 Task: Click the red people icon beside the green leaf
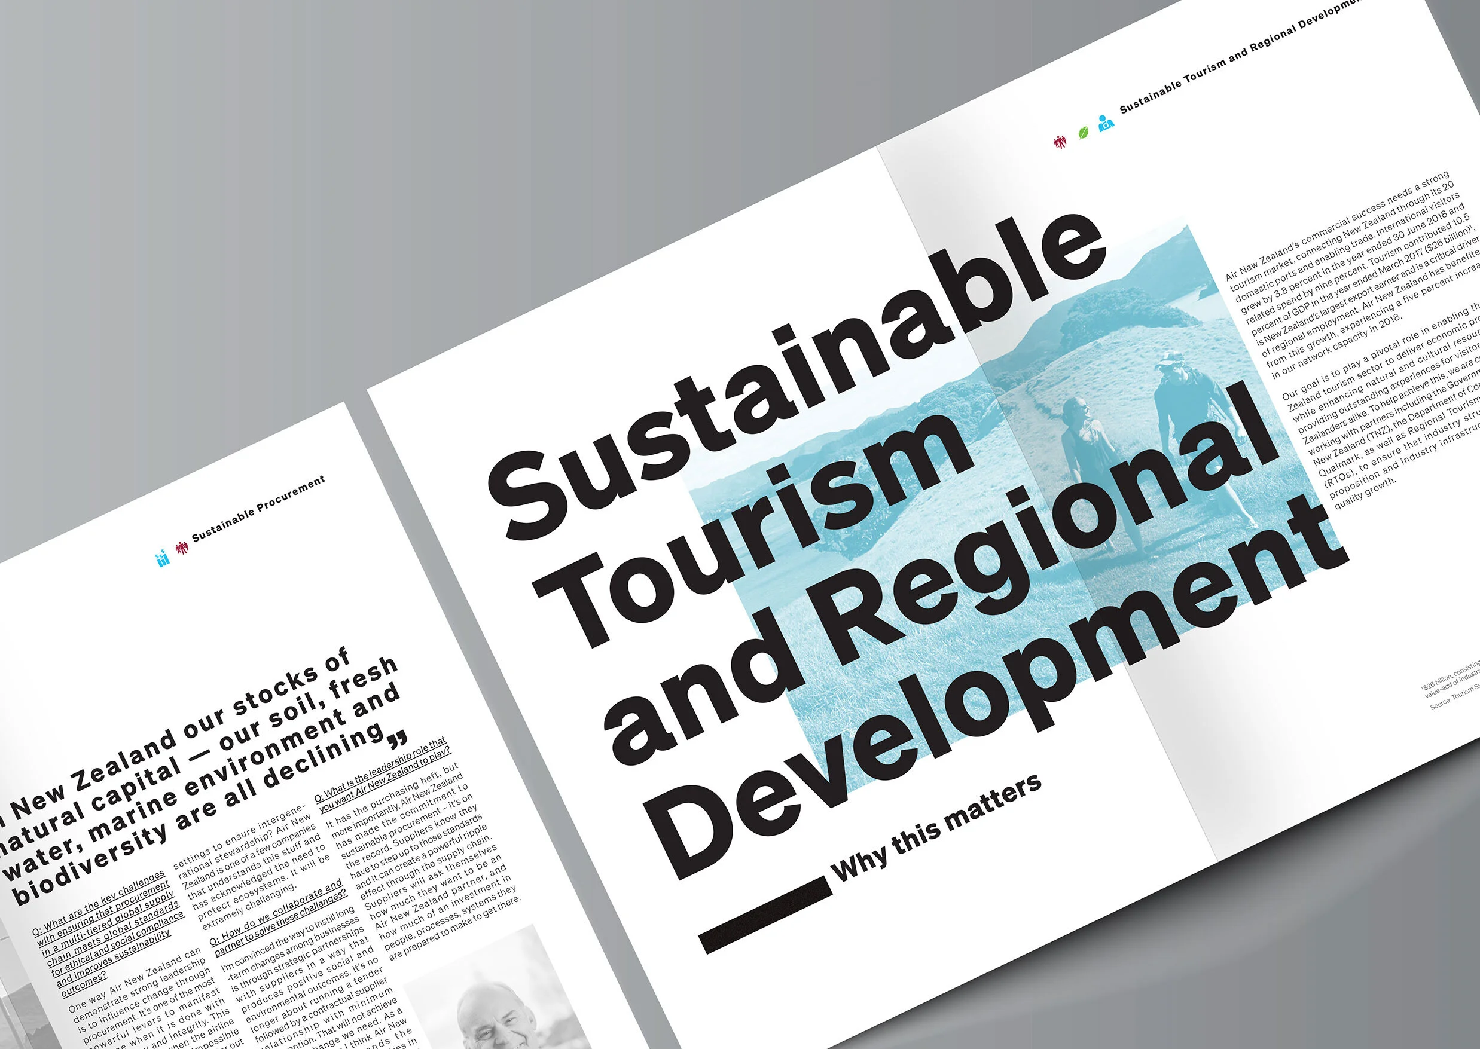click(x=1060, y=142)
